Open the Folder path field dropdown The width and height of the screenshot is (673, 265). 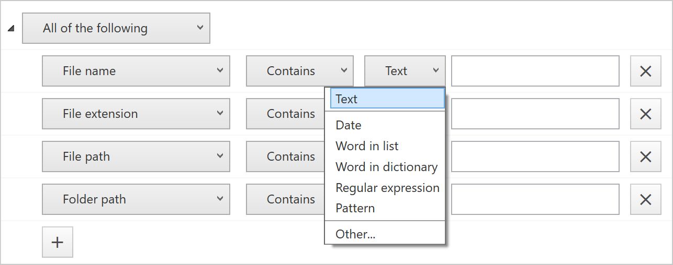point(136,199)
